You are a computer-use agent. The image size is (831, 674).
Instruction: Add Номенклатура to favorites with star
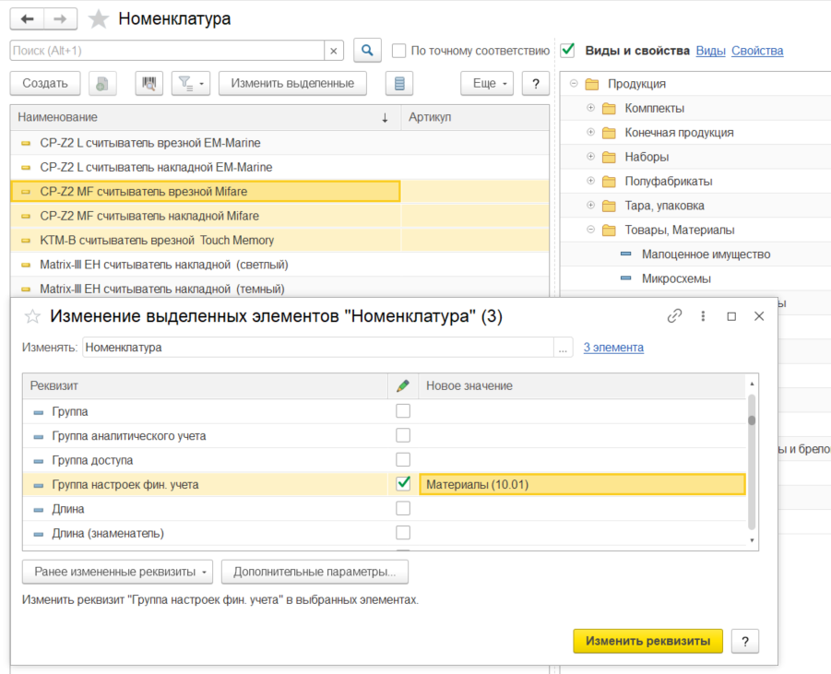point(98,19)
